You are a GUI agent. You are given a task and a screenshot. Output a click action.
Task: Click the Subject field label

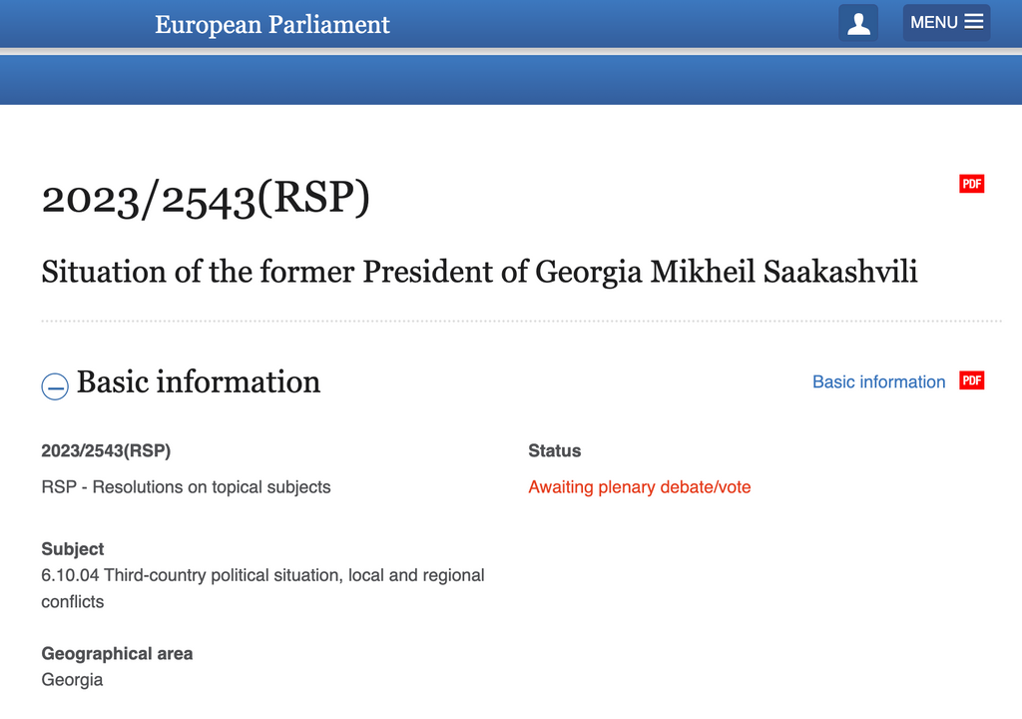73,549
